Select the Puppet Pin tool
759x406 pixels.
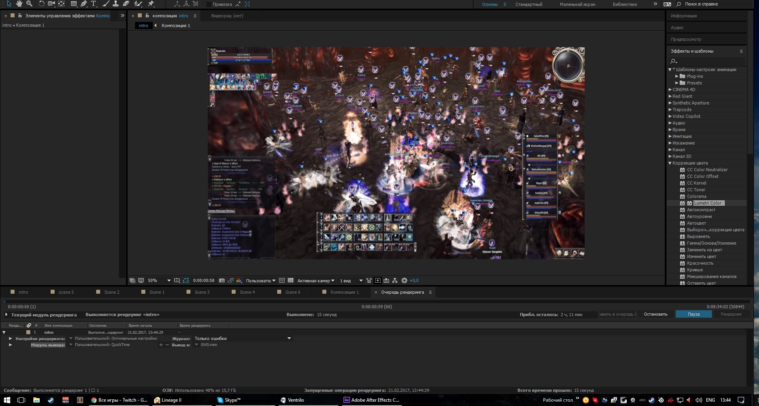[x=151, y=4]
